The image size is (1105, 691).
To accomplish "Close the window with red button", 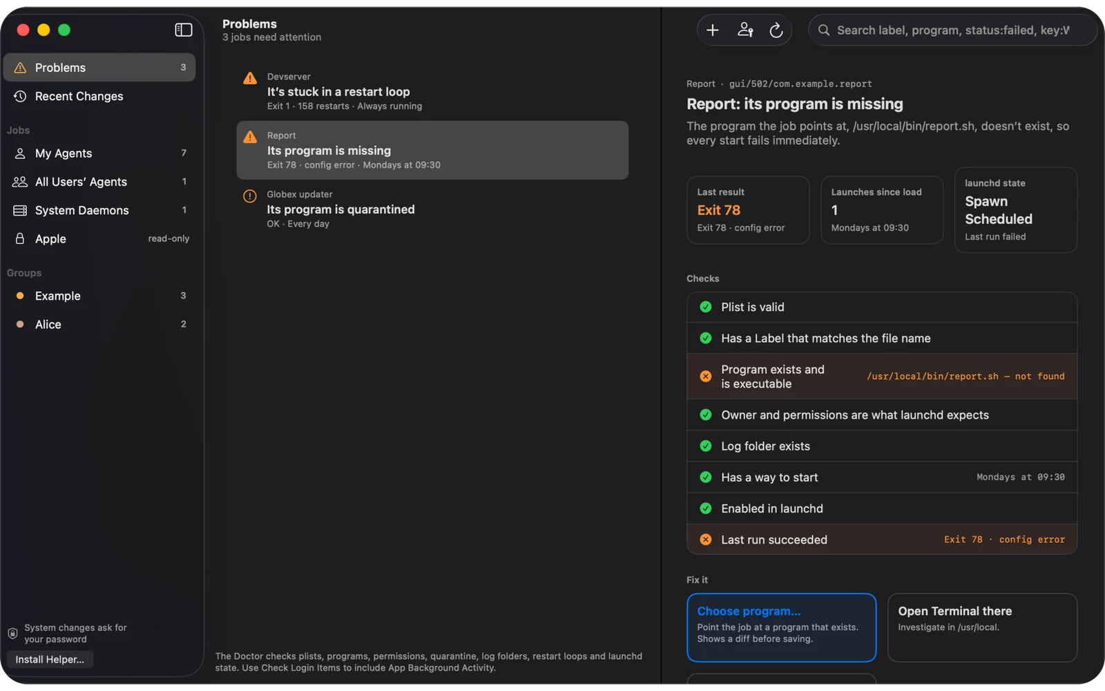I will pyautogui.click(x=23, y=30).
